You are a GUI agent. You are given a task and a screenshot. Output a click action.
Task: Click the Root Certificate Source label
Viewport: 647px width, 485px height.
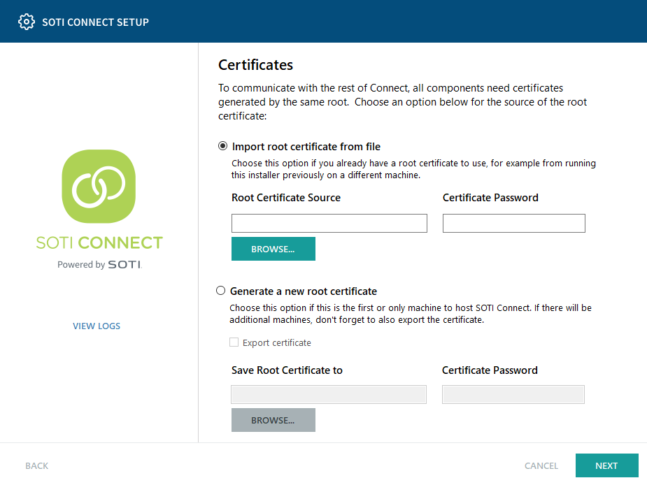click(x=286, y=198)
